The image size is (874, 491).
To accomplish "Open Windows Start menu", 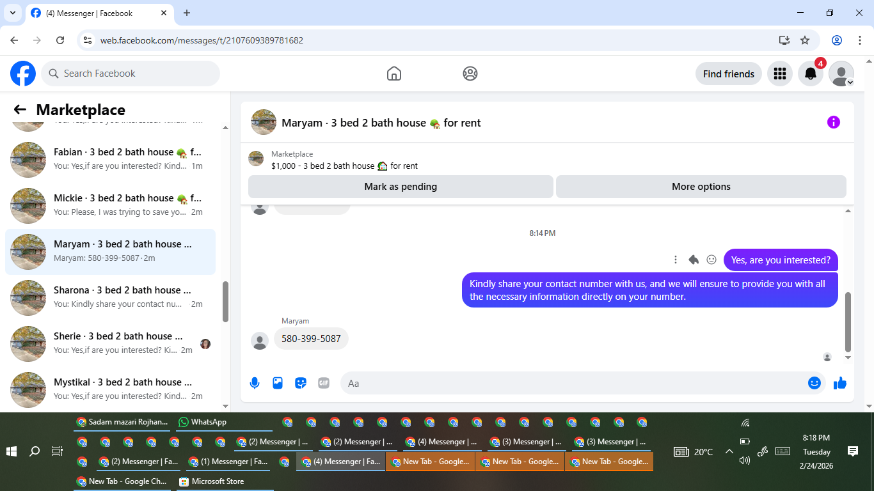I will (12, 451).
